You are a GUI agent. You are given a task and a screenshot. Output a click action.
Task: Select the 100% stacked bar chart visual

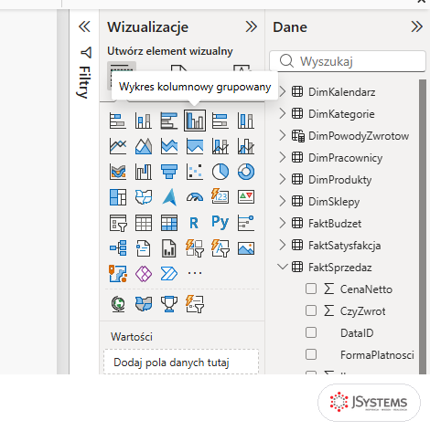point(220,121)
